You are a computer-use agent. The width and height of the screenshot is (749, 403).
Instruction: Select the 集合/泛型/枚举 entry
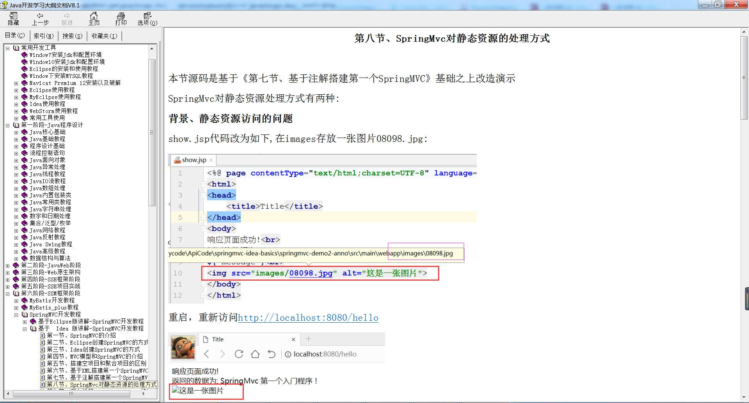pos(50,223)
